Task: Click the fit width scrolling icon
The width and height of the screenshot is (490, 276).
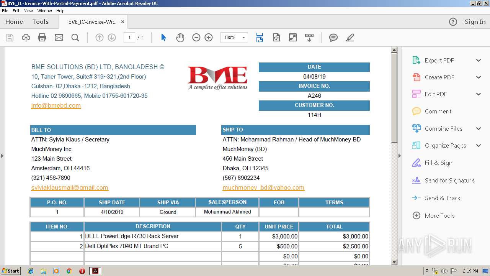Action: 260,38
